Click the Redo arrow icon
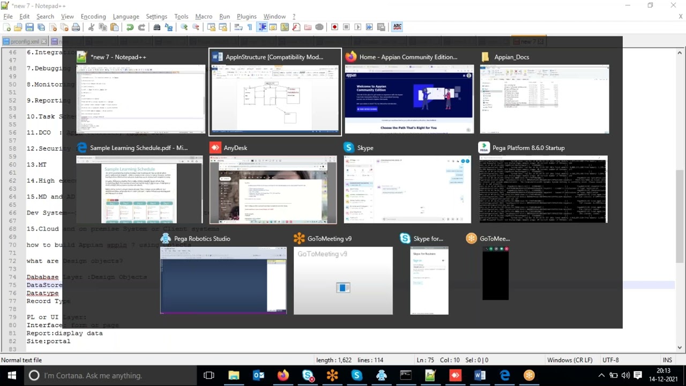Viewport: 686px width, 386px height. click(141, 27)
